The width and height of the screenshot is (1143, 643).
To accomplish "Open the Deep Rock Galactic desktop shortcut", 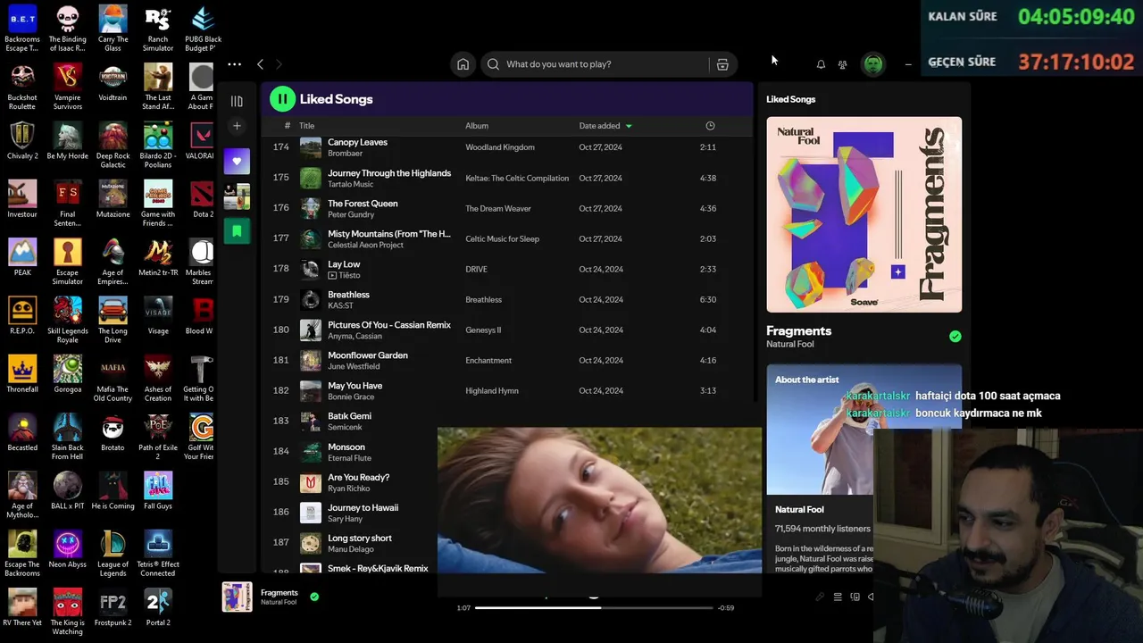I will [x=113, y=145].
